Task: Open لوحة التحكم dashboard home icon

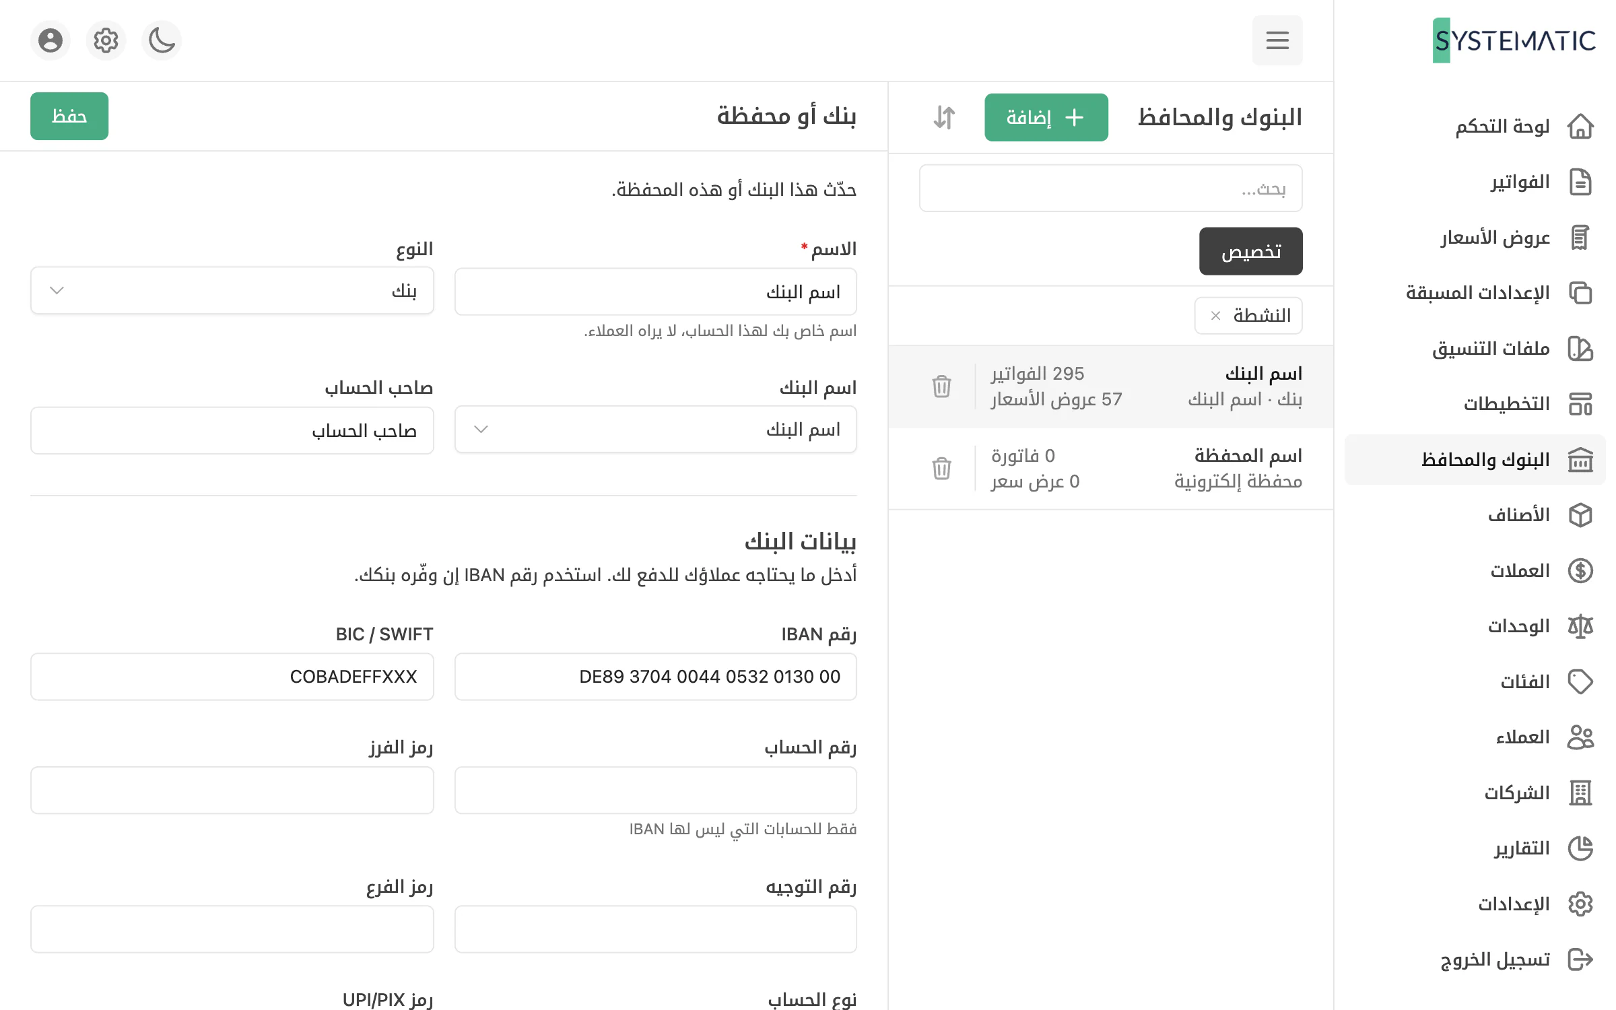Action: coord(1580,127)
